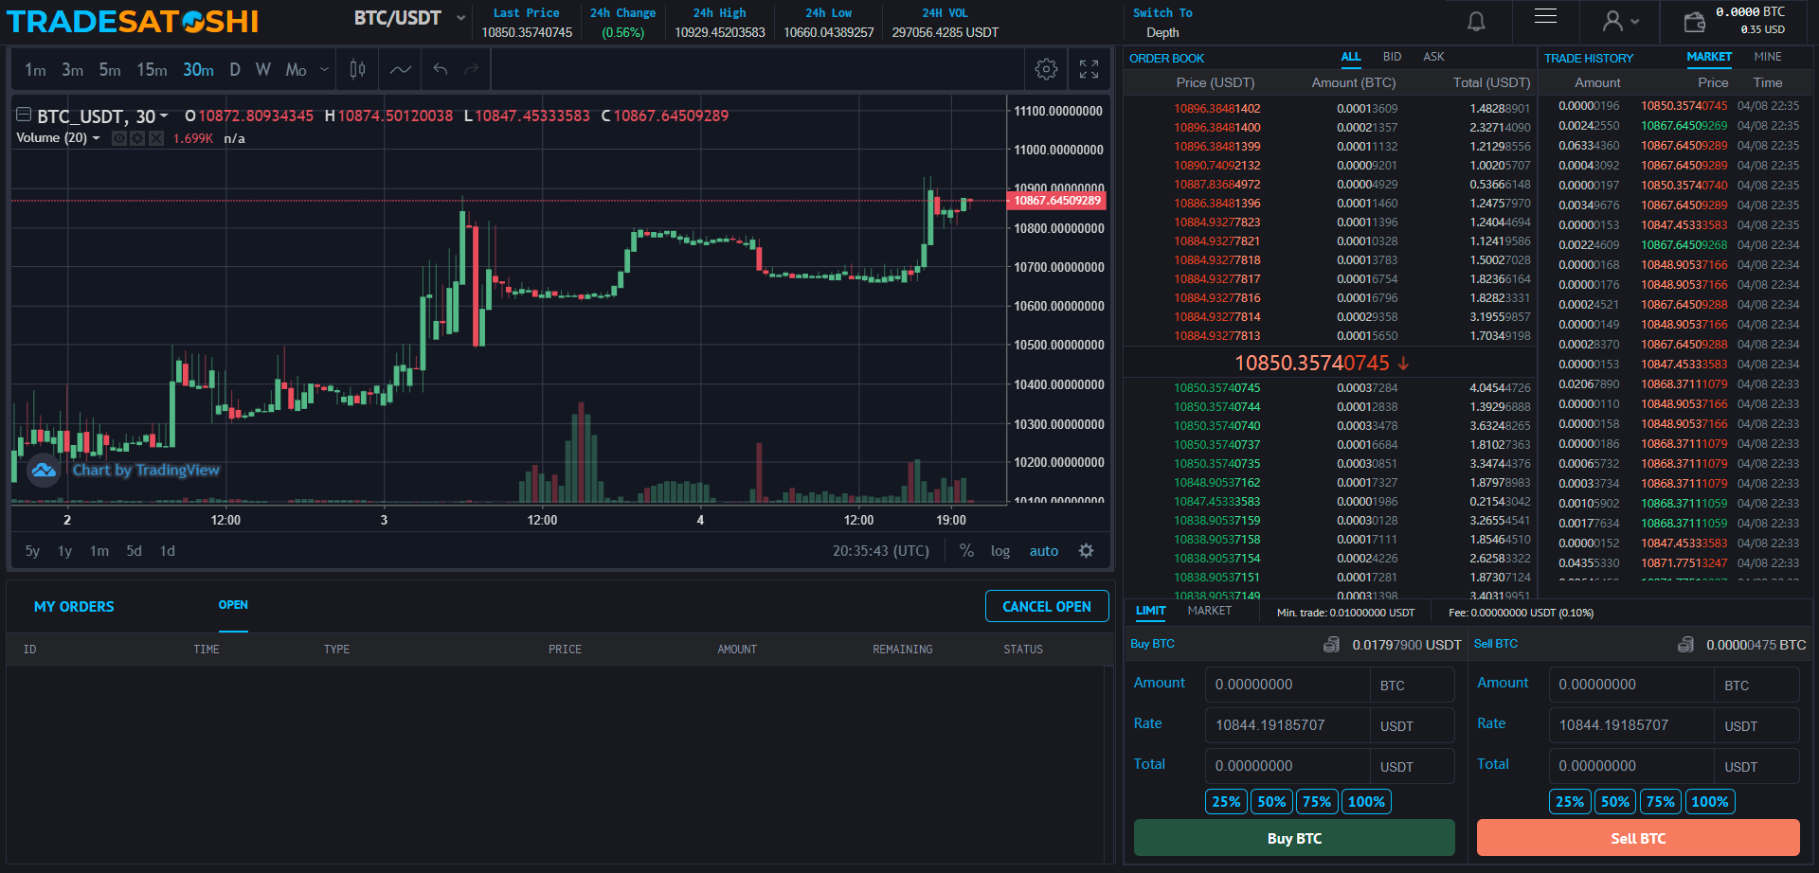Screen dimensions: 1819x873
Task: Open chart properties gear in toolbar
Action: (1046, 69)
